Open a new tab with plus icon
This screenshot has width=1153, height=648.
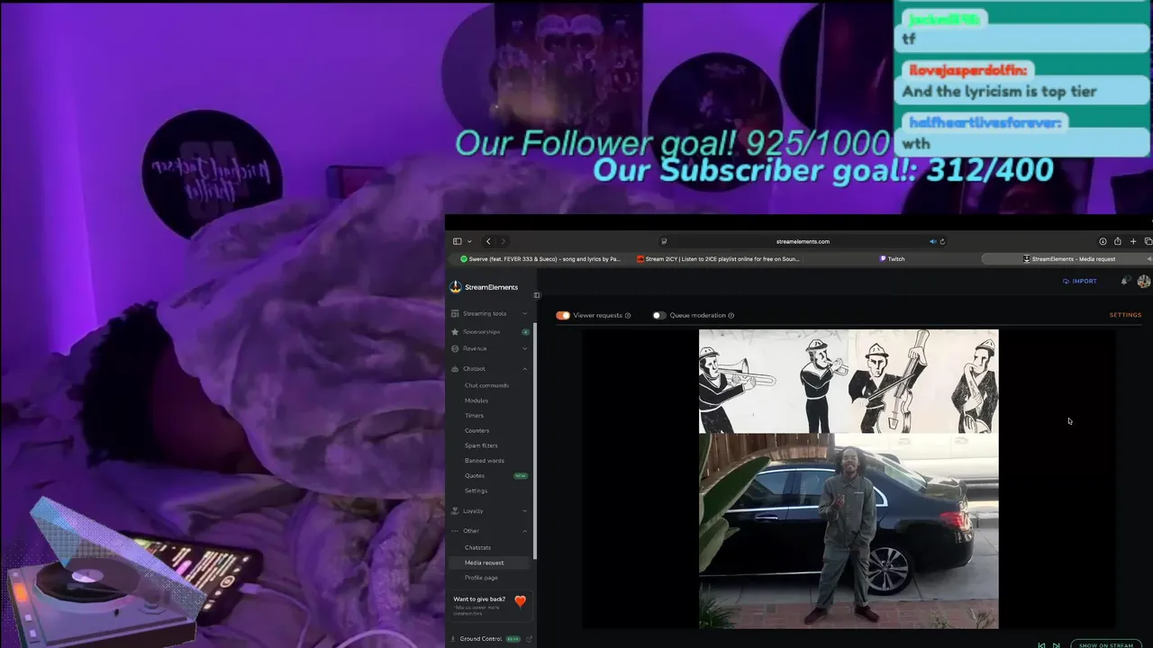click(1133, 241)
